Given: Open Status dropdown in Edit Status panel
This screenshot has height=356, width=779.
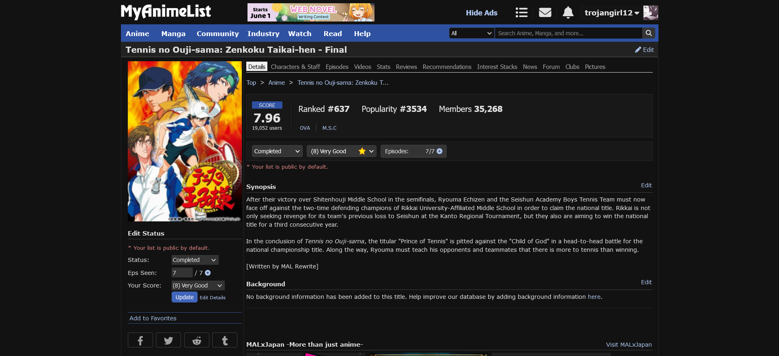Looking at the screenshot, I should (x=195, y=260).
